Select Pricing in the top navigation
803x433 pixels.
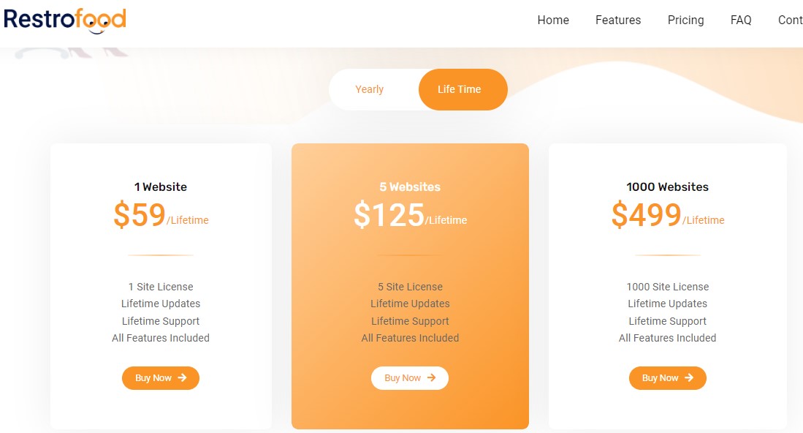click(685, 20)
